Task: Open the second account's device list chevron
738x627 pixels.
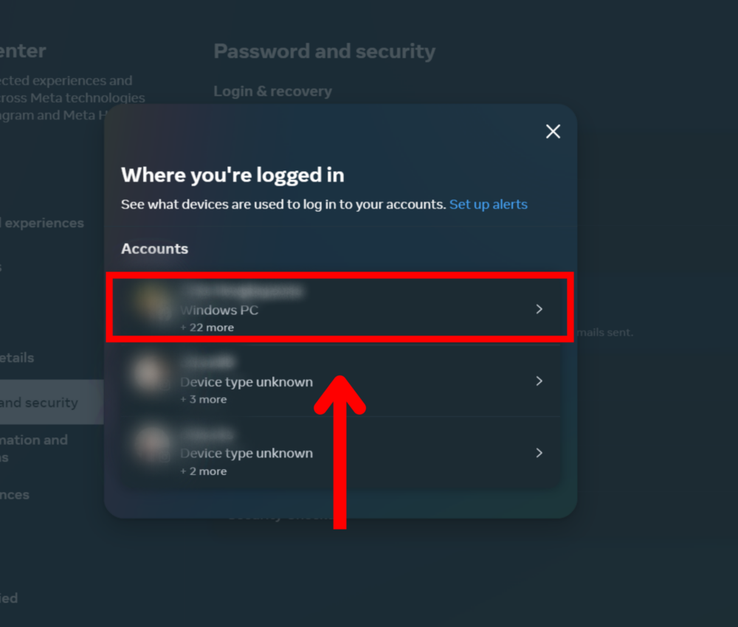Action: (x=539, y=381)
